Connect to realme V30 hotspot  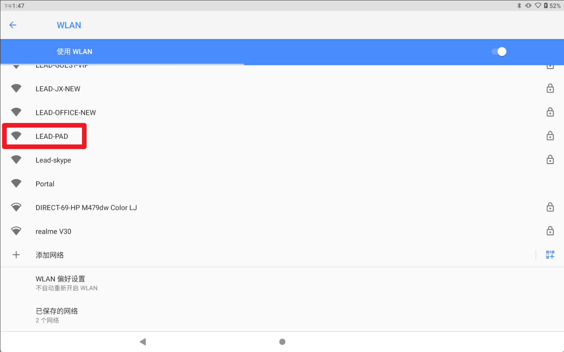53,231
